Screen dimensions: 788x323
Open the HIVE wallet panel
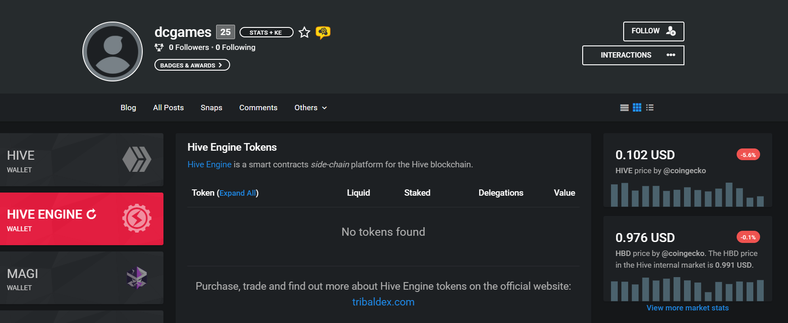click(x=82, y=160)
